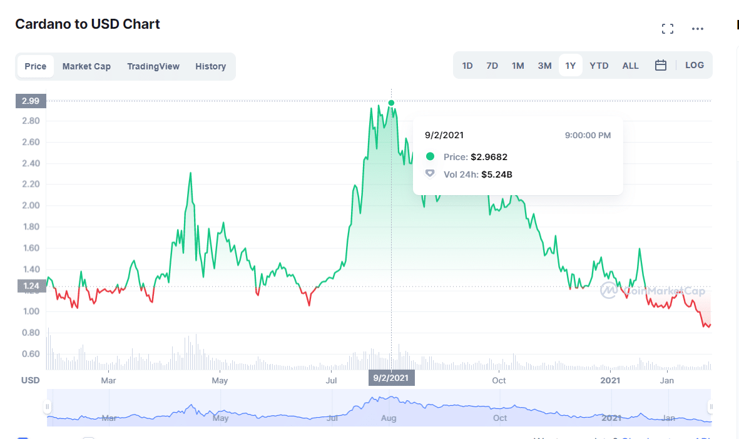739x439 pixels.
Task: Grab the left handle of range navigator
Action: pos(47,406)
